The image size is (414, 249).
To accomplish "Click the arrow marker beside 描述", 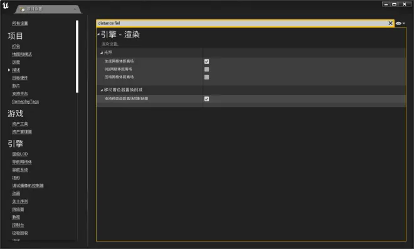I will click(x=9, y=70).
